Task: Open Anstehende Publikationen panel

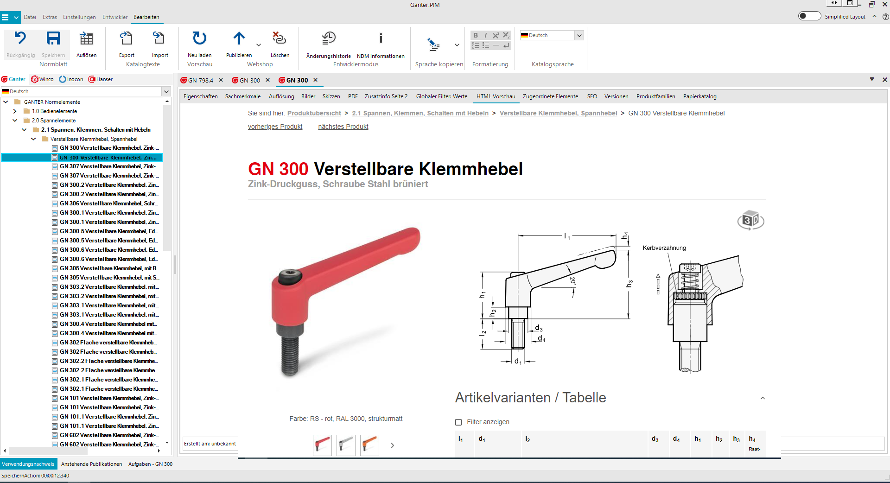Action: pyautogui.click(x=92, y=464)
